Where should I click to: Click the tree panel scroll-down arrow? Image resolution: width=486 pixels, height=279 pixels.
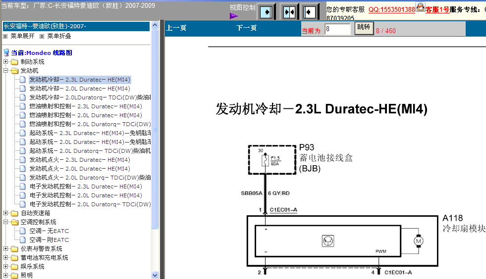click(155, 275)
